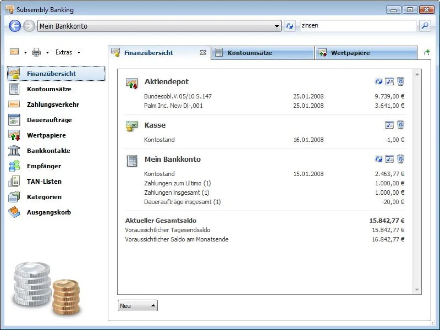
Task: Open the Extras dropdown menu
Action: point(68,52)
